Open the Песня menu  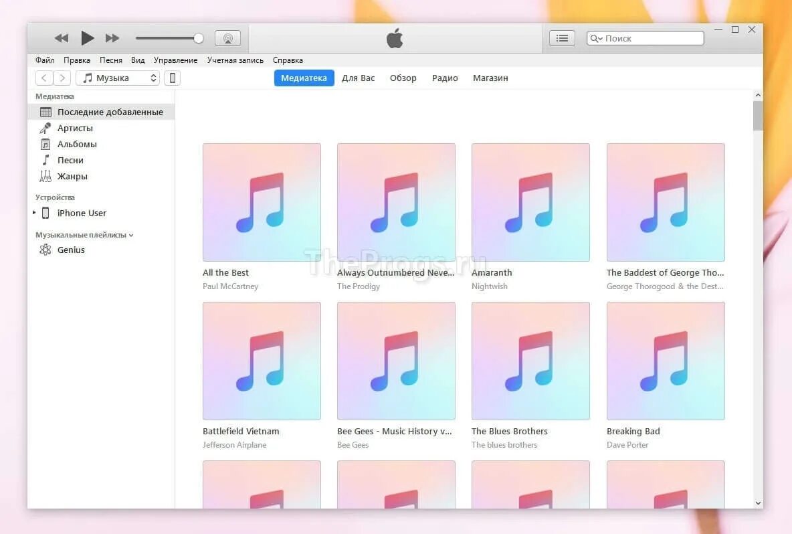110,60
